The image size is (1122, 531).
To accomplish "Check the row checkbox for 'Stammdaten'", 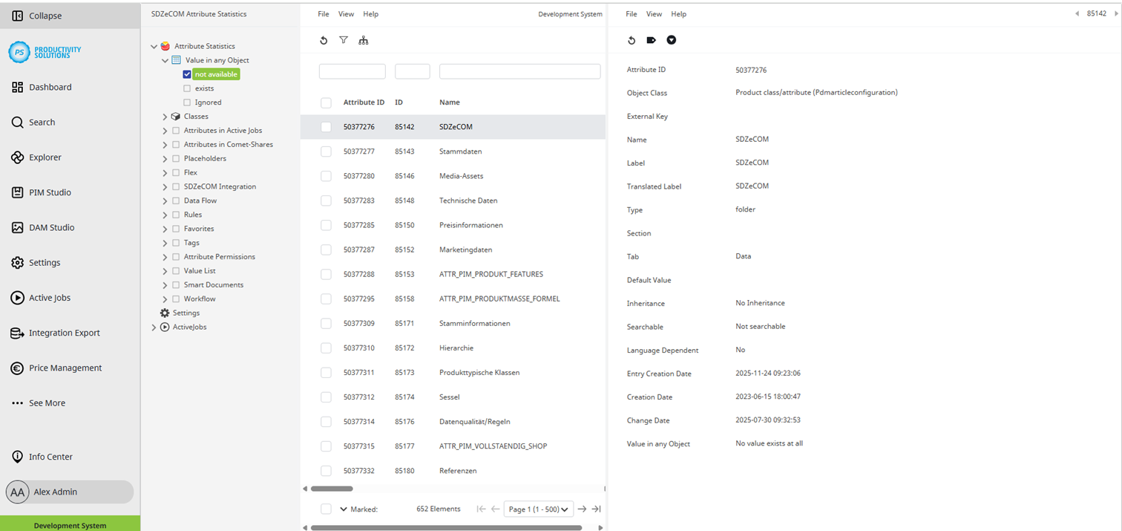I will [326, 151].
